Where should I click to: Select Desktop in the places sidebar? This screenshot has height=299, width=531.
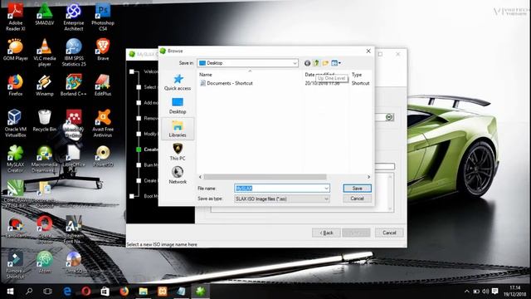click(178, 105)
